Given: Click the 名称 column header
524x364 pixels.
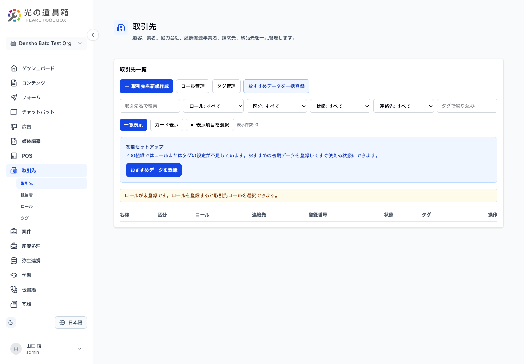Looking at the screenshot, I should [x=124, y=215].
